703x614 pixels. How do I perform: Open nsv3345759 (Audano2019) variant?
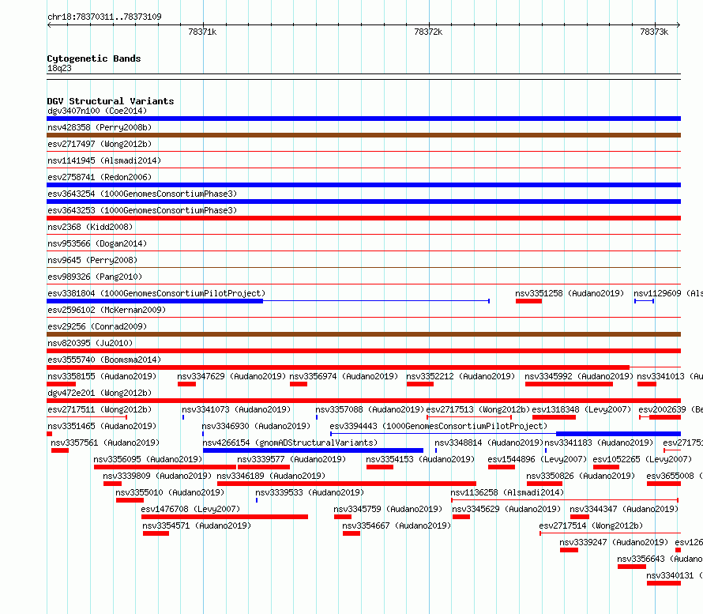pyautogui.click(x=388, y=509)
